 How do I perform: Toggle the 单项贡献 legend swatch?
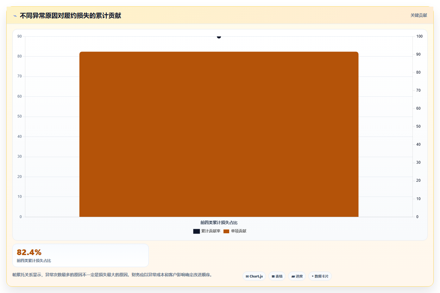(x=226, y=231)
